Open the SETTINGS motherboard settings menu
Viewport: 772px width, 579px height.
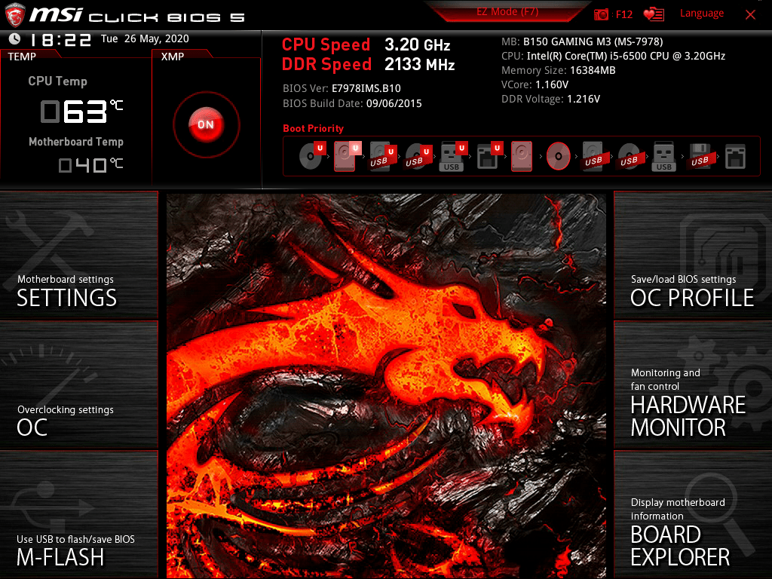(78, 255)
